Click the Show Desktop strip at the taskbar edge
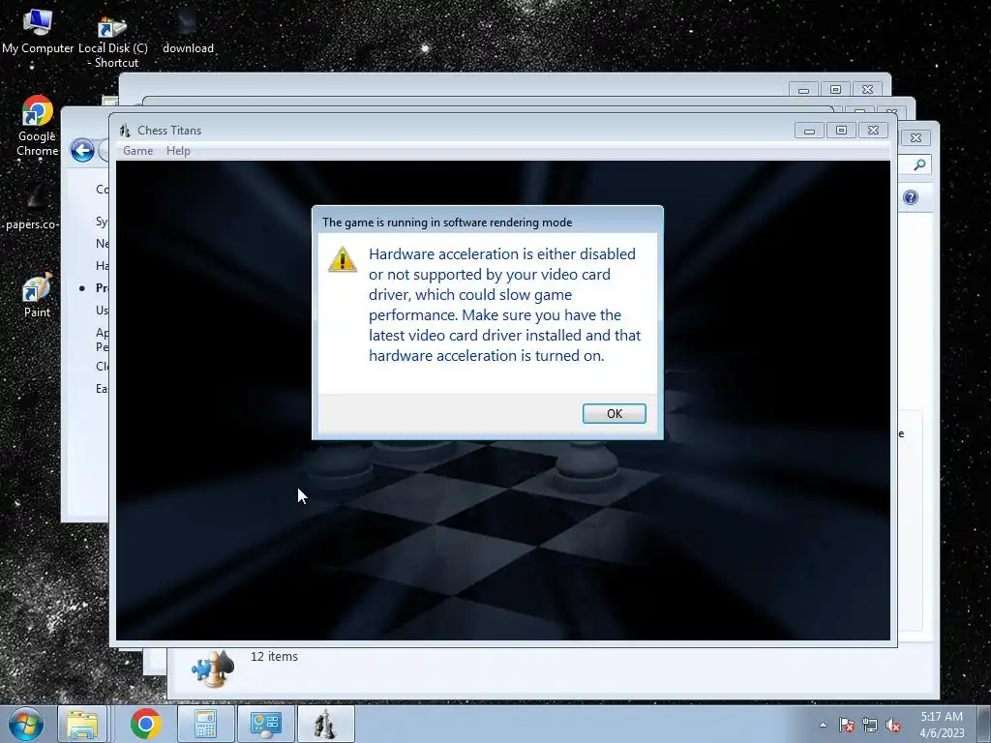This screenshot has height=743, width=991. (984, 724)
